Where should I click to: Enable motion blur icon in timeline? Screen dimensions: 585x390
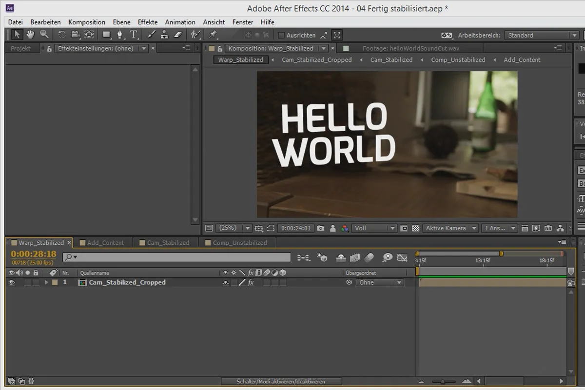tap(369, 257)
